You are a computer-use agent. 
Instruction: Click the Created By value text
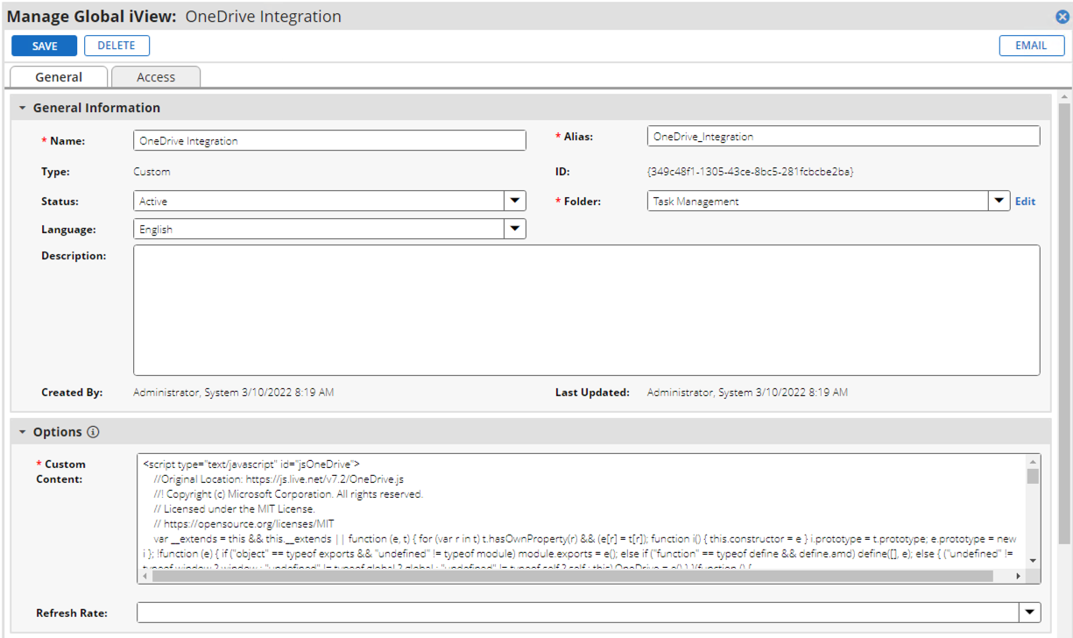pos(233,393)
